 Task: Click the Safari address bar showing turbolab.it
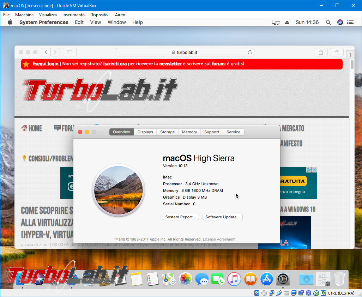[x=185, y=52]
